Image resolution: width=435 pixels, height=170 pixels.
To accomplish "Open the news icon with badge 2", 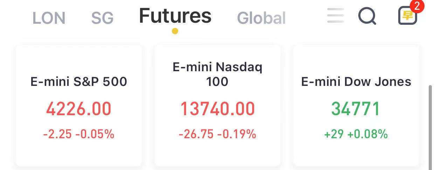I will pyautogui.click(x=408, y=15).
